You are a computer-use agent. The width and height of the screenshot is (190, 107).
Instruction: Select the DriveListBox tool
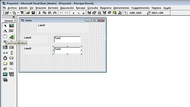point(11,58)
